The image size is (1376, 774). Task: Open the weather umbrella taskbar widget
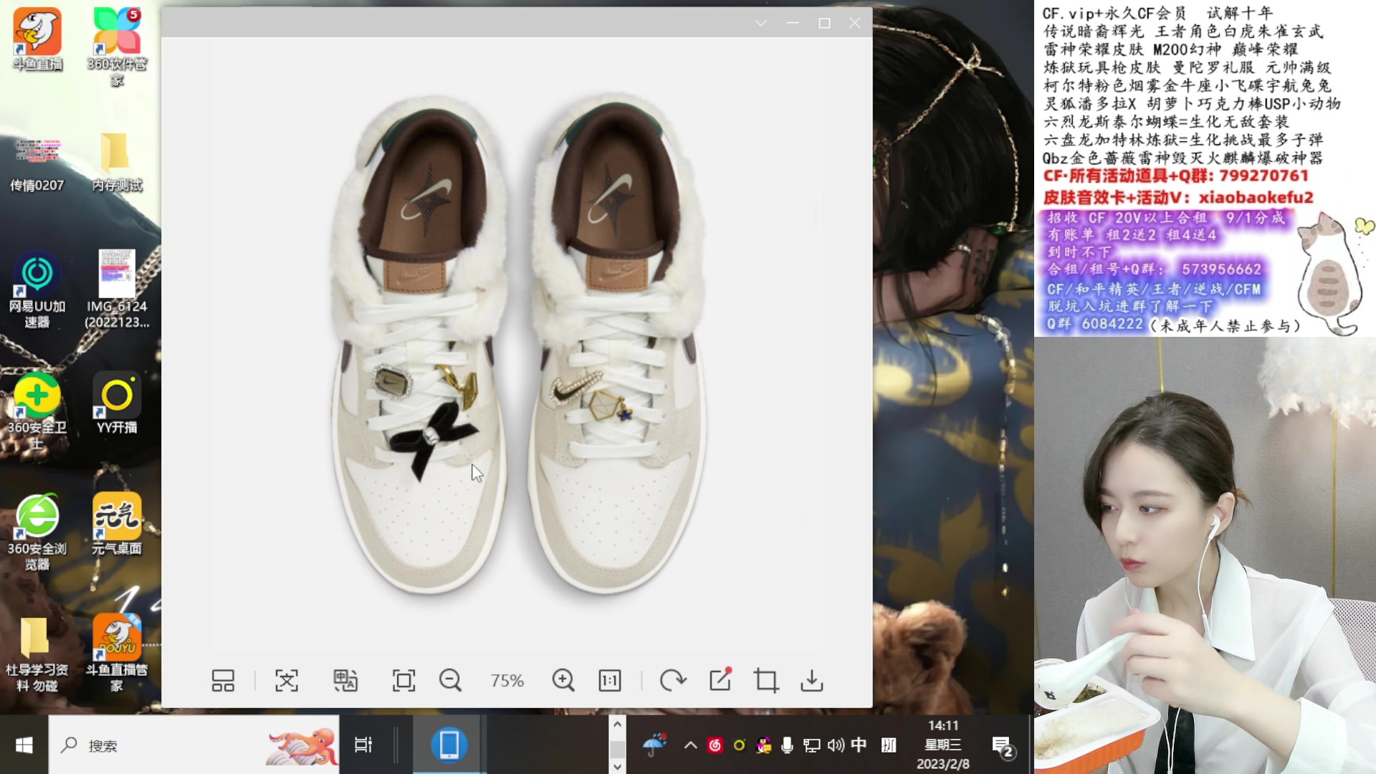click(654, 745)
